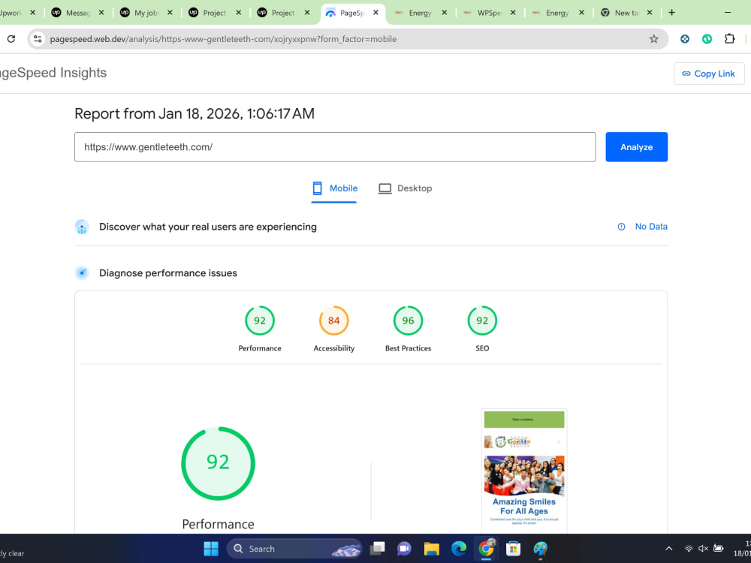Open Task View from the taskbar
Screen dimensions: 751x563
[378, 549]
